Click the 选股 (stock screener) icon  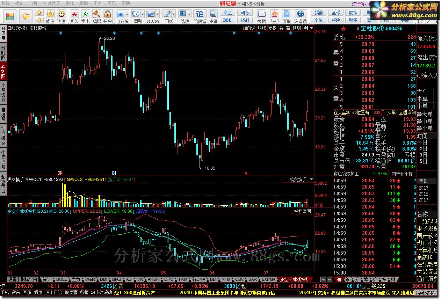coord(182,14)
